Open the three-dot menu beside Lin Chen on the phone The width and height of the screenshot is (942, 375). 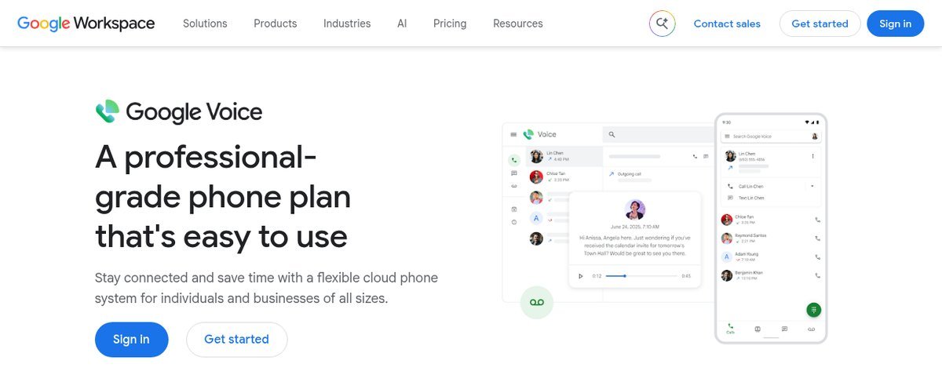[812, 156]
